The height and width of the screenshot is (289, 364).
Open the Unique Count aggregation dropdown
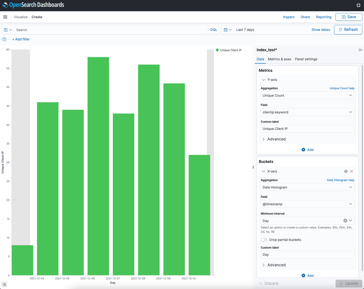(x=307, y=95)
